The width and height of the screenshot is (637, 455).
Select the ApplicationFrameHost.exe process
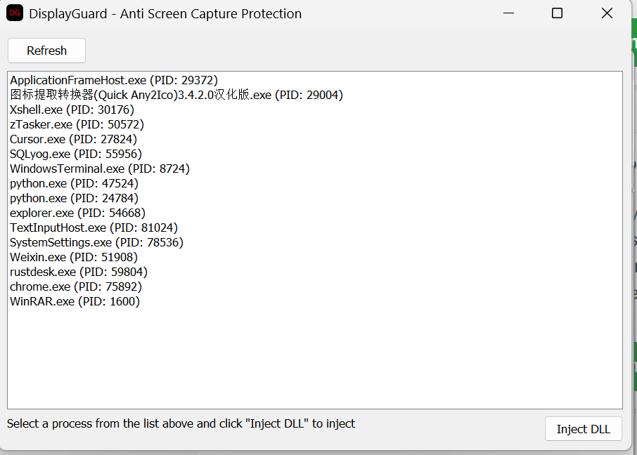pos(112,80)
